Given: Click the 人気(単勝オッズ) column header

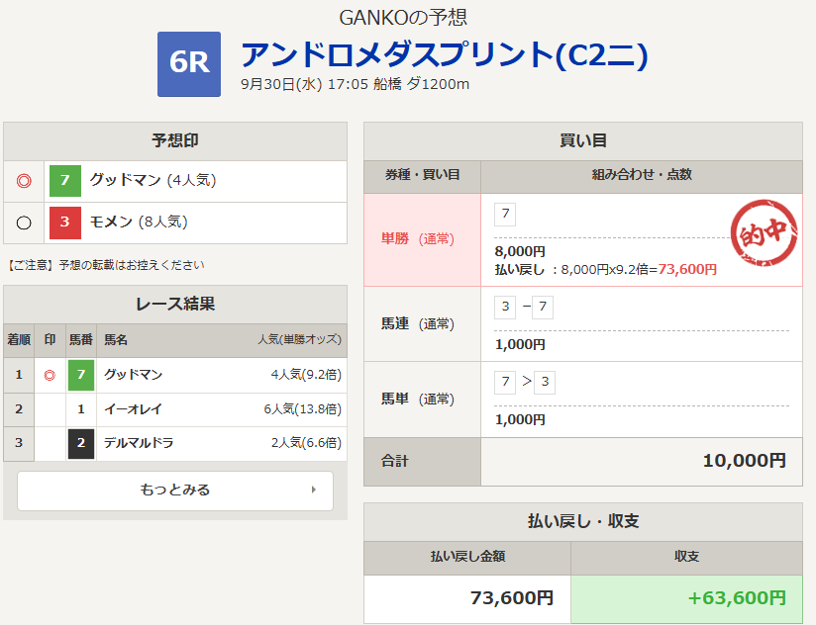Looking at the screenshot, I should tap(300, 340).
